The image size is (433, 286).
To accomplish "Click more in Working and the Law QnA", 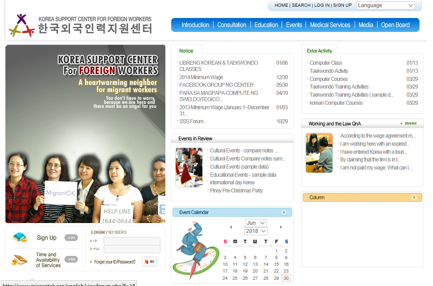I will coord(409,123).
